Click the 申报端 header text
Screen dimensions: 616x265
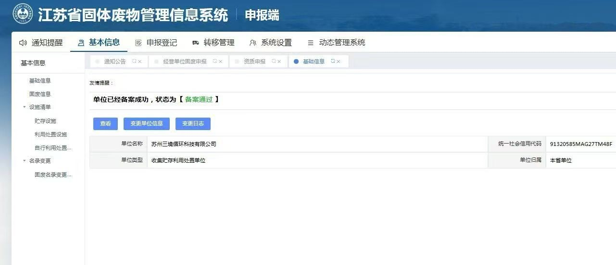(262, 15)
